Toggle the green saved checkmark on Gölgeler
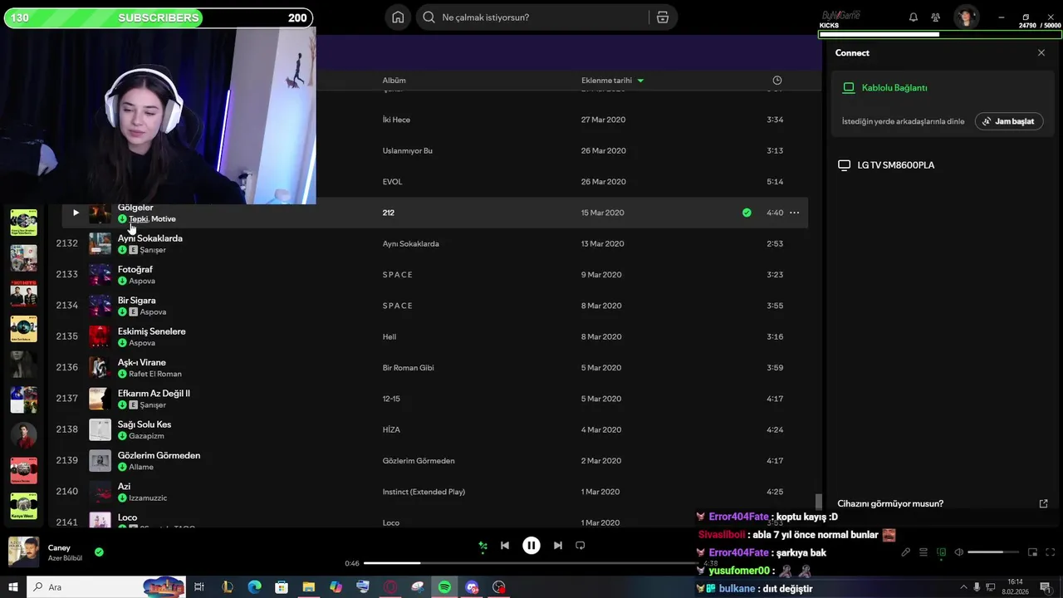The width and height of the screenshot is (1063, 598). [x=747, y=213]
